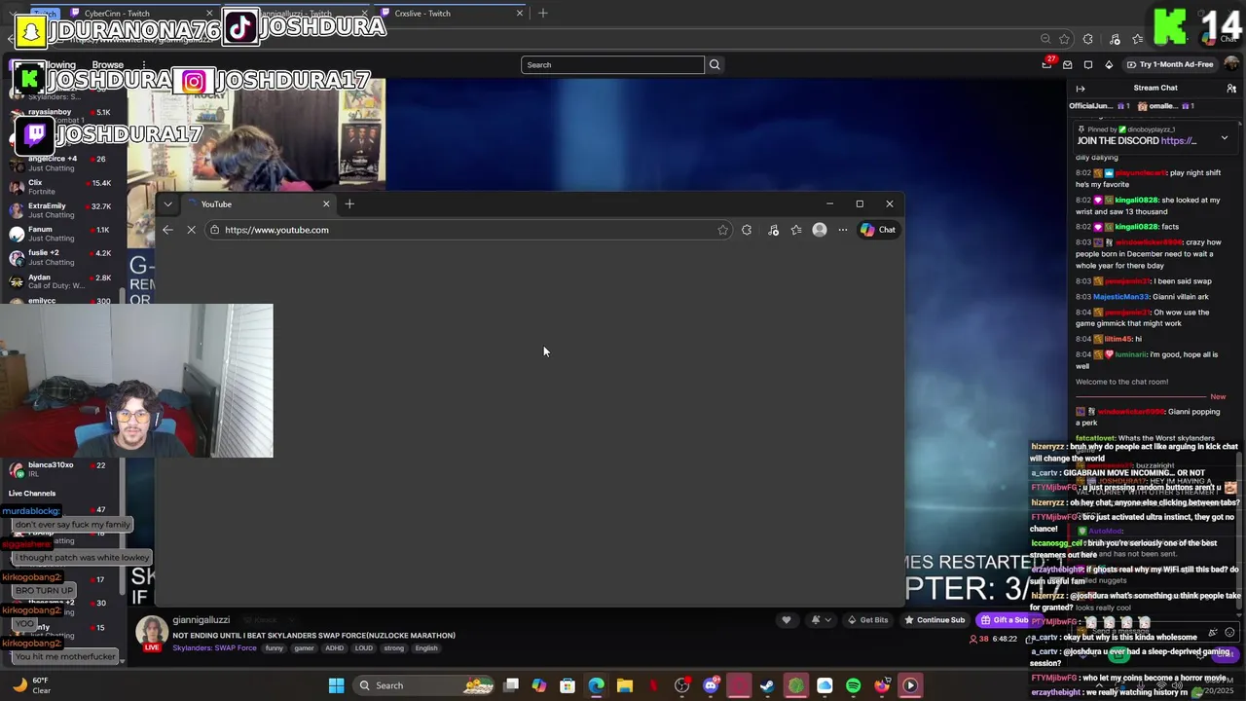The height and width of the screenshot is (701, 1246).
Task: Open Twitch notifications bell with badge
Action: coord(1047,64)
